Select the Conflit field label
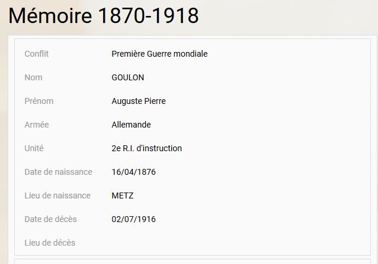The height and width of the screenshot is (264, 378). [x=36, y=54]
